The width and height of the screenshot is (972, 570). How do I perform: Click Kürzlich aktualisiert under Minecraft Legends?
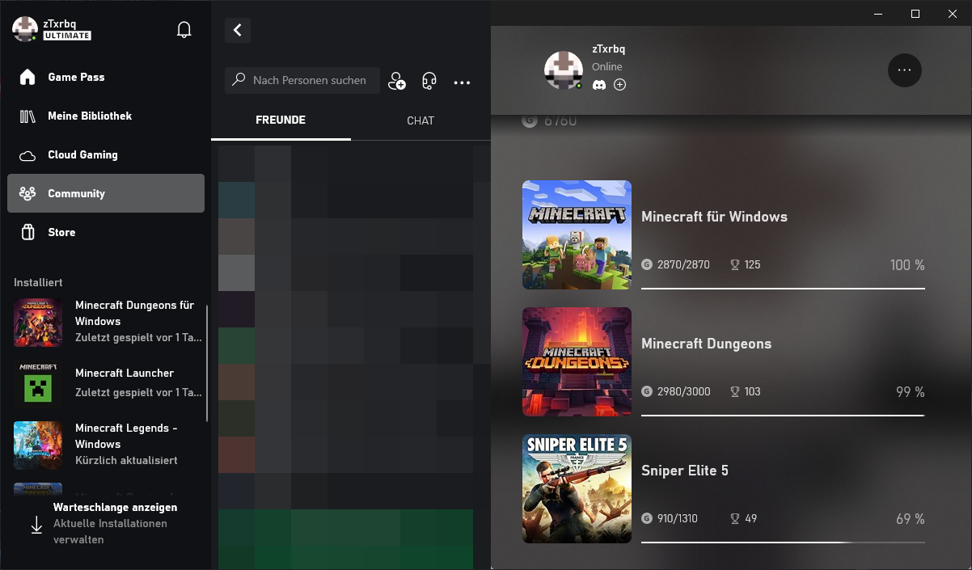point(126,460)
